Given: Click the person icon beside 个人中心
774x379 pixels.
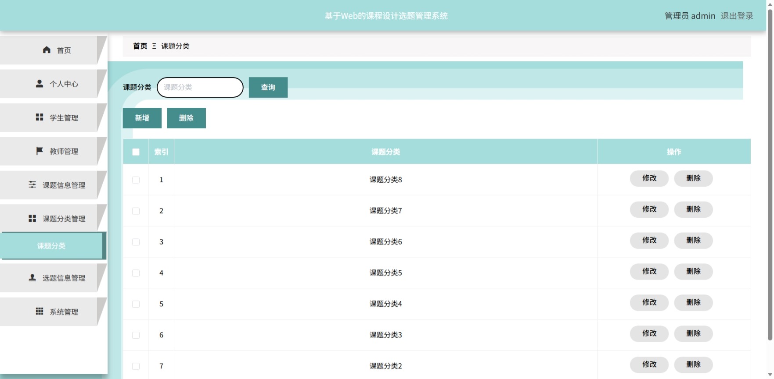Looking at the screenshot, I should coord(40,83).
